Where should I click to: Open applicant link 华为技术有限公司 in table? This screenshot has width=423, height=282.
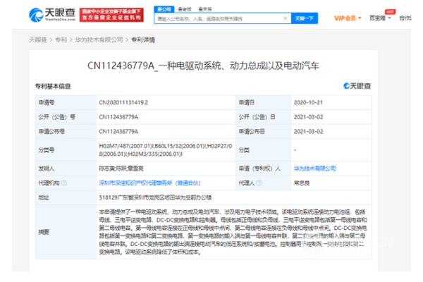[x=314, y=168]
